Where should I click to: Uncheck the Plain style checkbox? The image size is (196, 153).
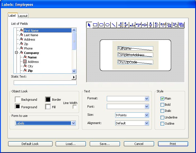coord(162,98)
